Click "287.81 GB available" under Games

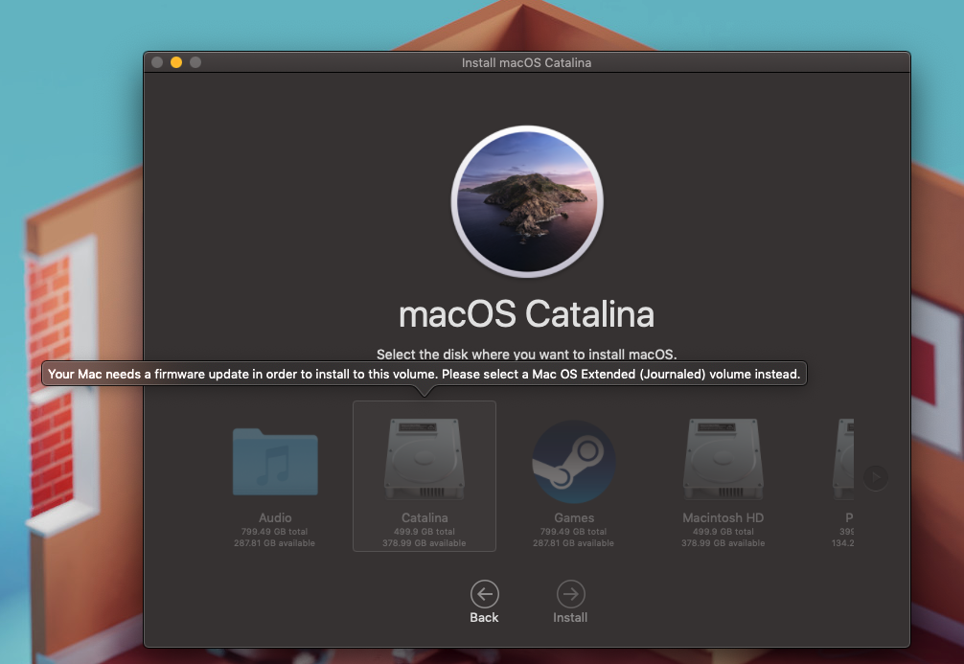click(574, 543)
